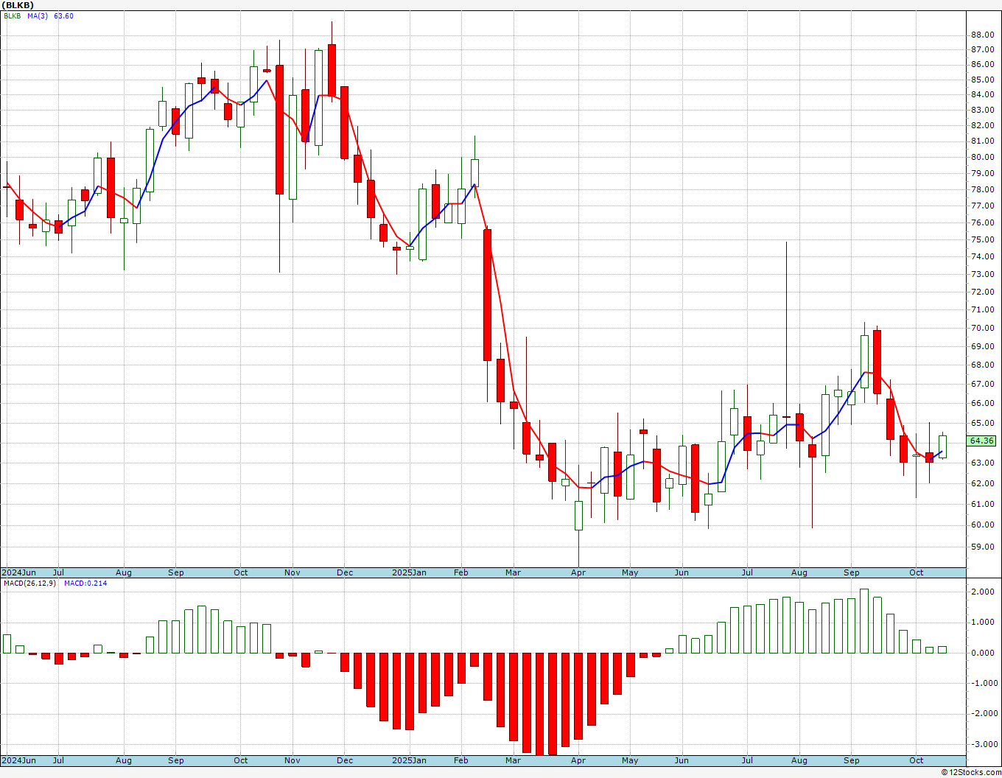This screenshot has width=1002, height=778.
Task: Select 2024Jun on the MACD panel date axis
Action: coord(18,760)
